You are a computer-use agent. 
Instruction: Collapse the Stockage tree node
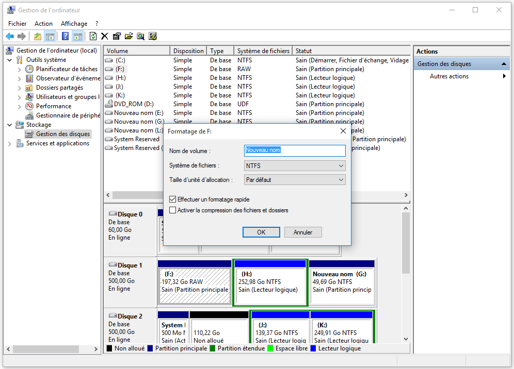(x=9, y=125)
